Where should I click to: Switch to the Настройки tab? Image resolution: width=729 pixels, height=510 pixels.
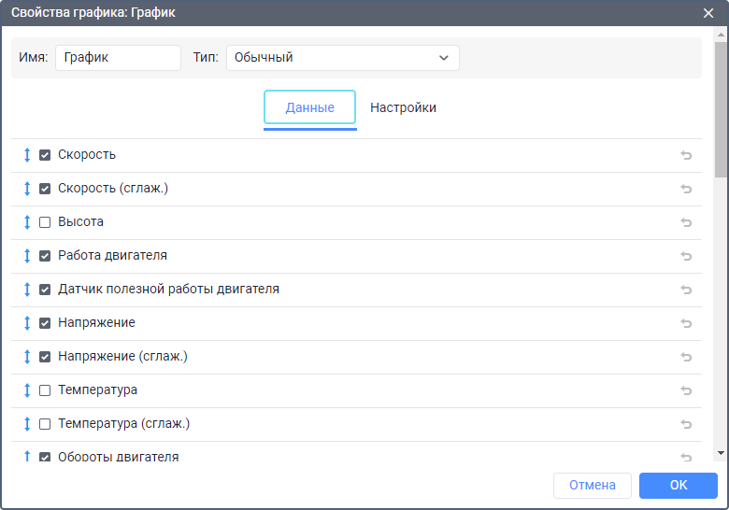403,107
